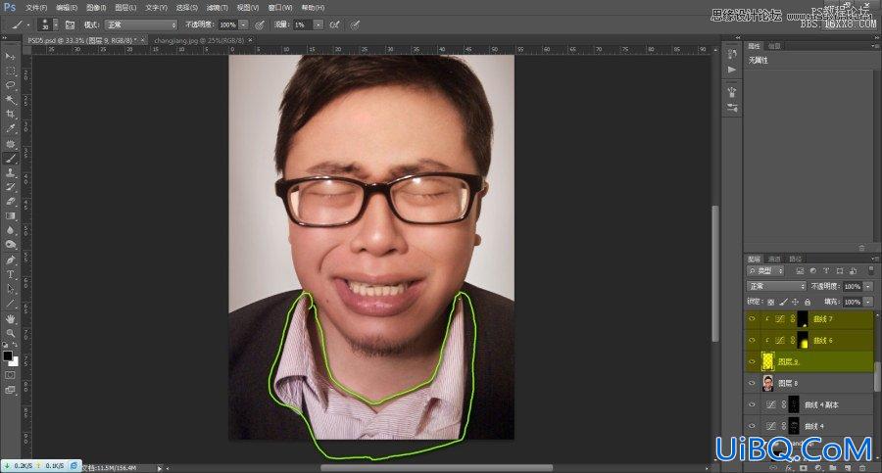Image resolution: width=882 pixels, height=473 pixels.
Task: Hide the 曲线 7 layer
Action: (x=752, y=319)
